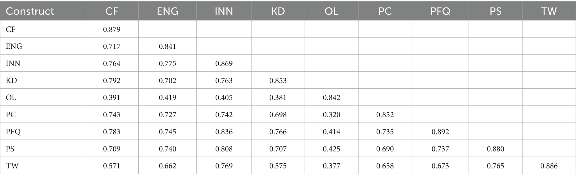Select the empty TW cell in CF row
The image size is (576, 179).
pyautogui.click(x=549, y=29)
